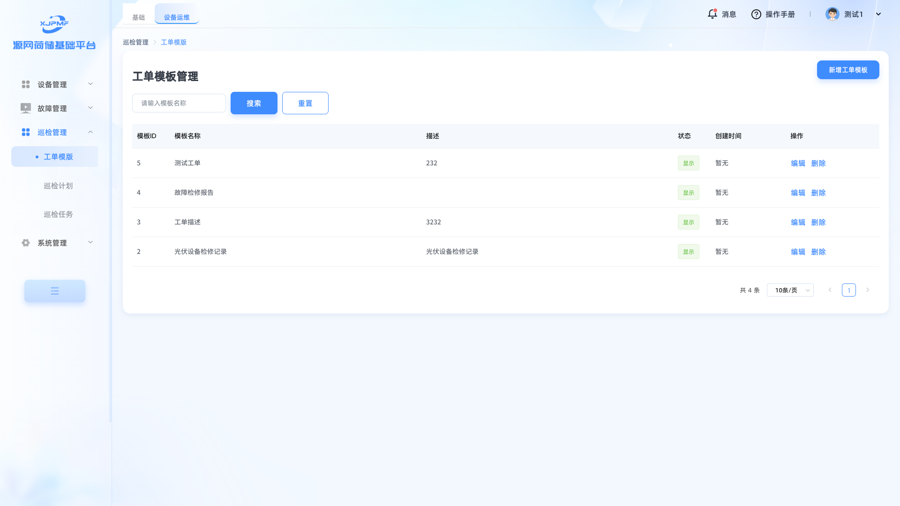Collapse the sidebar with menu-fold button
The height and width of the screenshot is (506, 900).
pos(55,291)
